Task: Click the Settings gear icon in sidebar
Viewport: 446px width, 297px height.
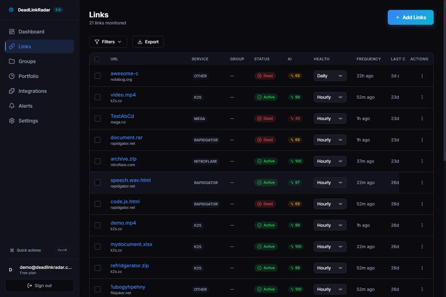Action: pyautogui.click(x=12, y=121)
